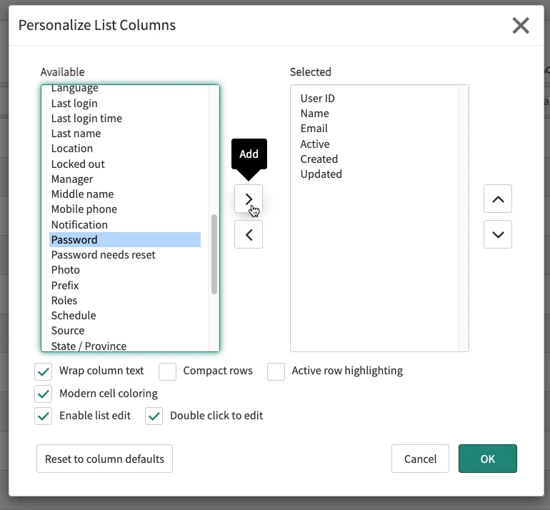
Task: Select Mobile phone in Available list
Action: tap(125, 209)
